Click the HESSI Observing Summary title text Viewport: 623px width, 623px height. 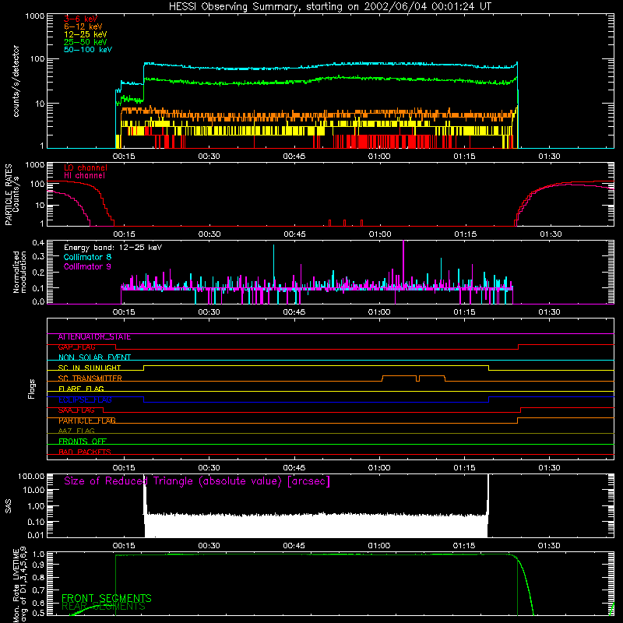[x=329, y=7]
